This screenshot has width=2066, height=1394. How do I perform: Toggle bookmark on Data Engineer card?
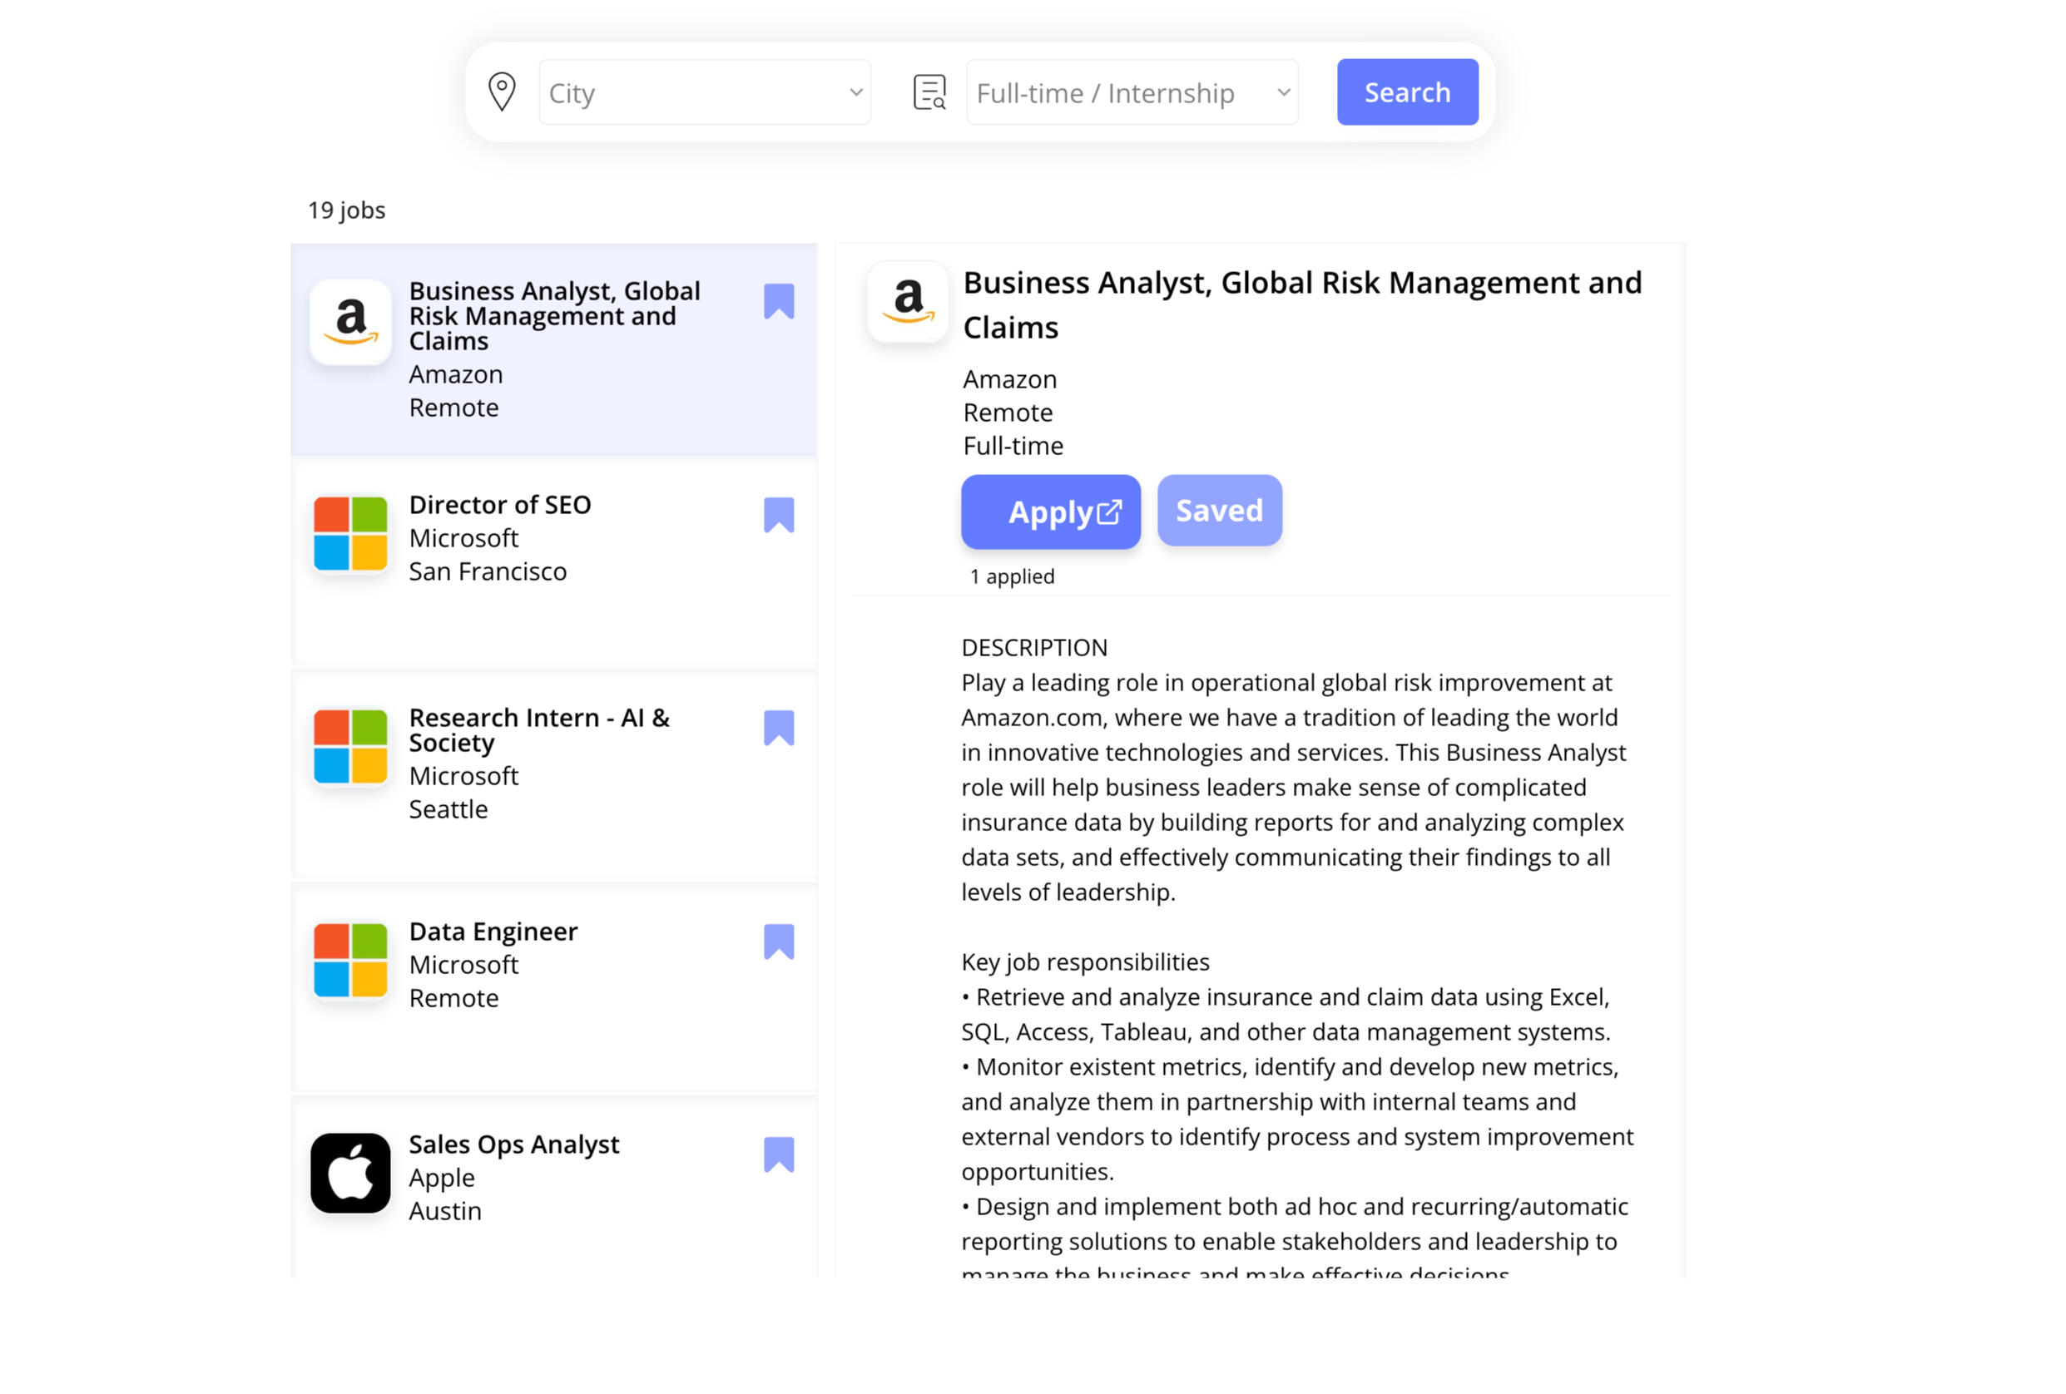(x=779, y=942)
